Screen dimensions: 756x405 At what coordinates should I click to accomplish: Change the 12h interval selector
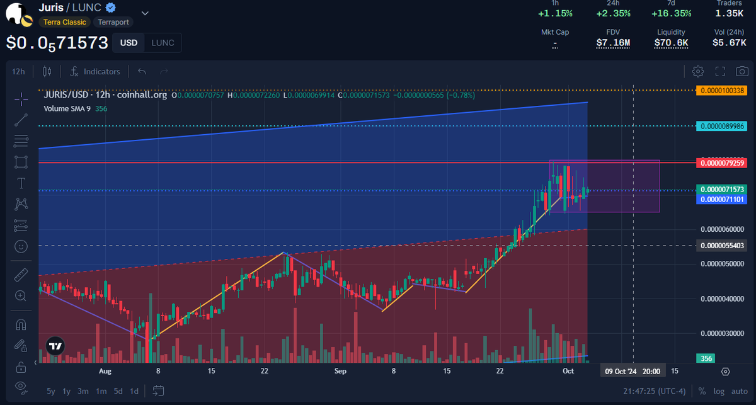(x=18, y=71)
